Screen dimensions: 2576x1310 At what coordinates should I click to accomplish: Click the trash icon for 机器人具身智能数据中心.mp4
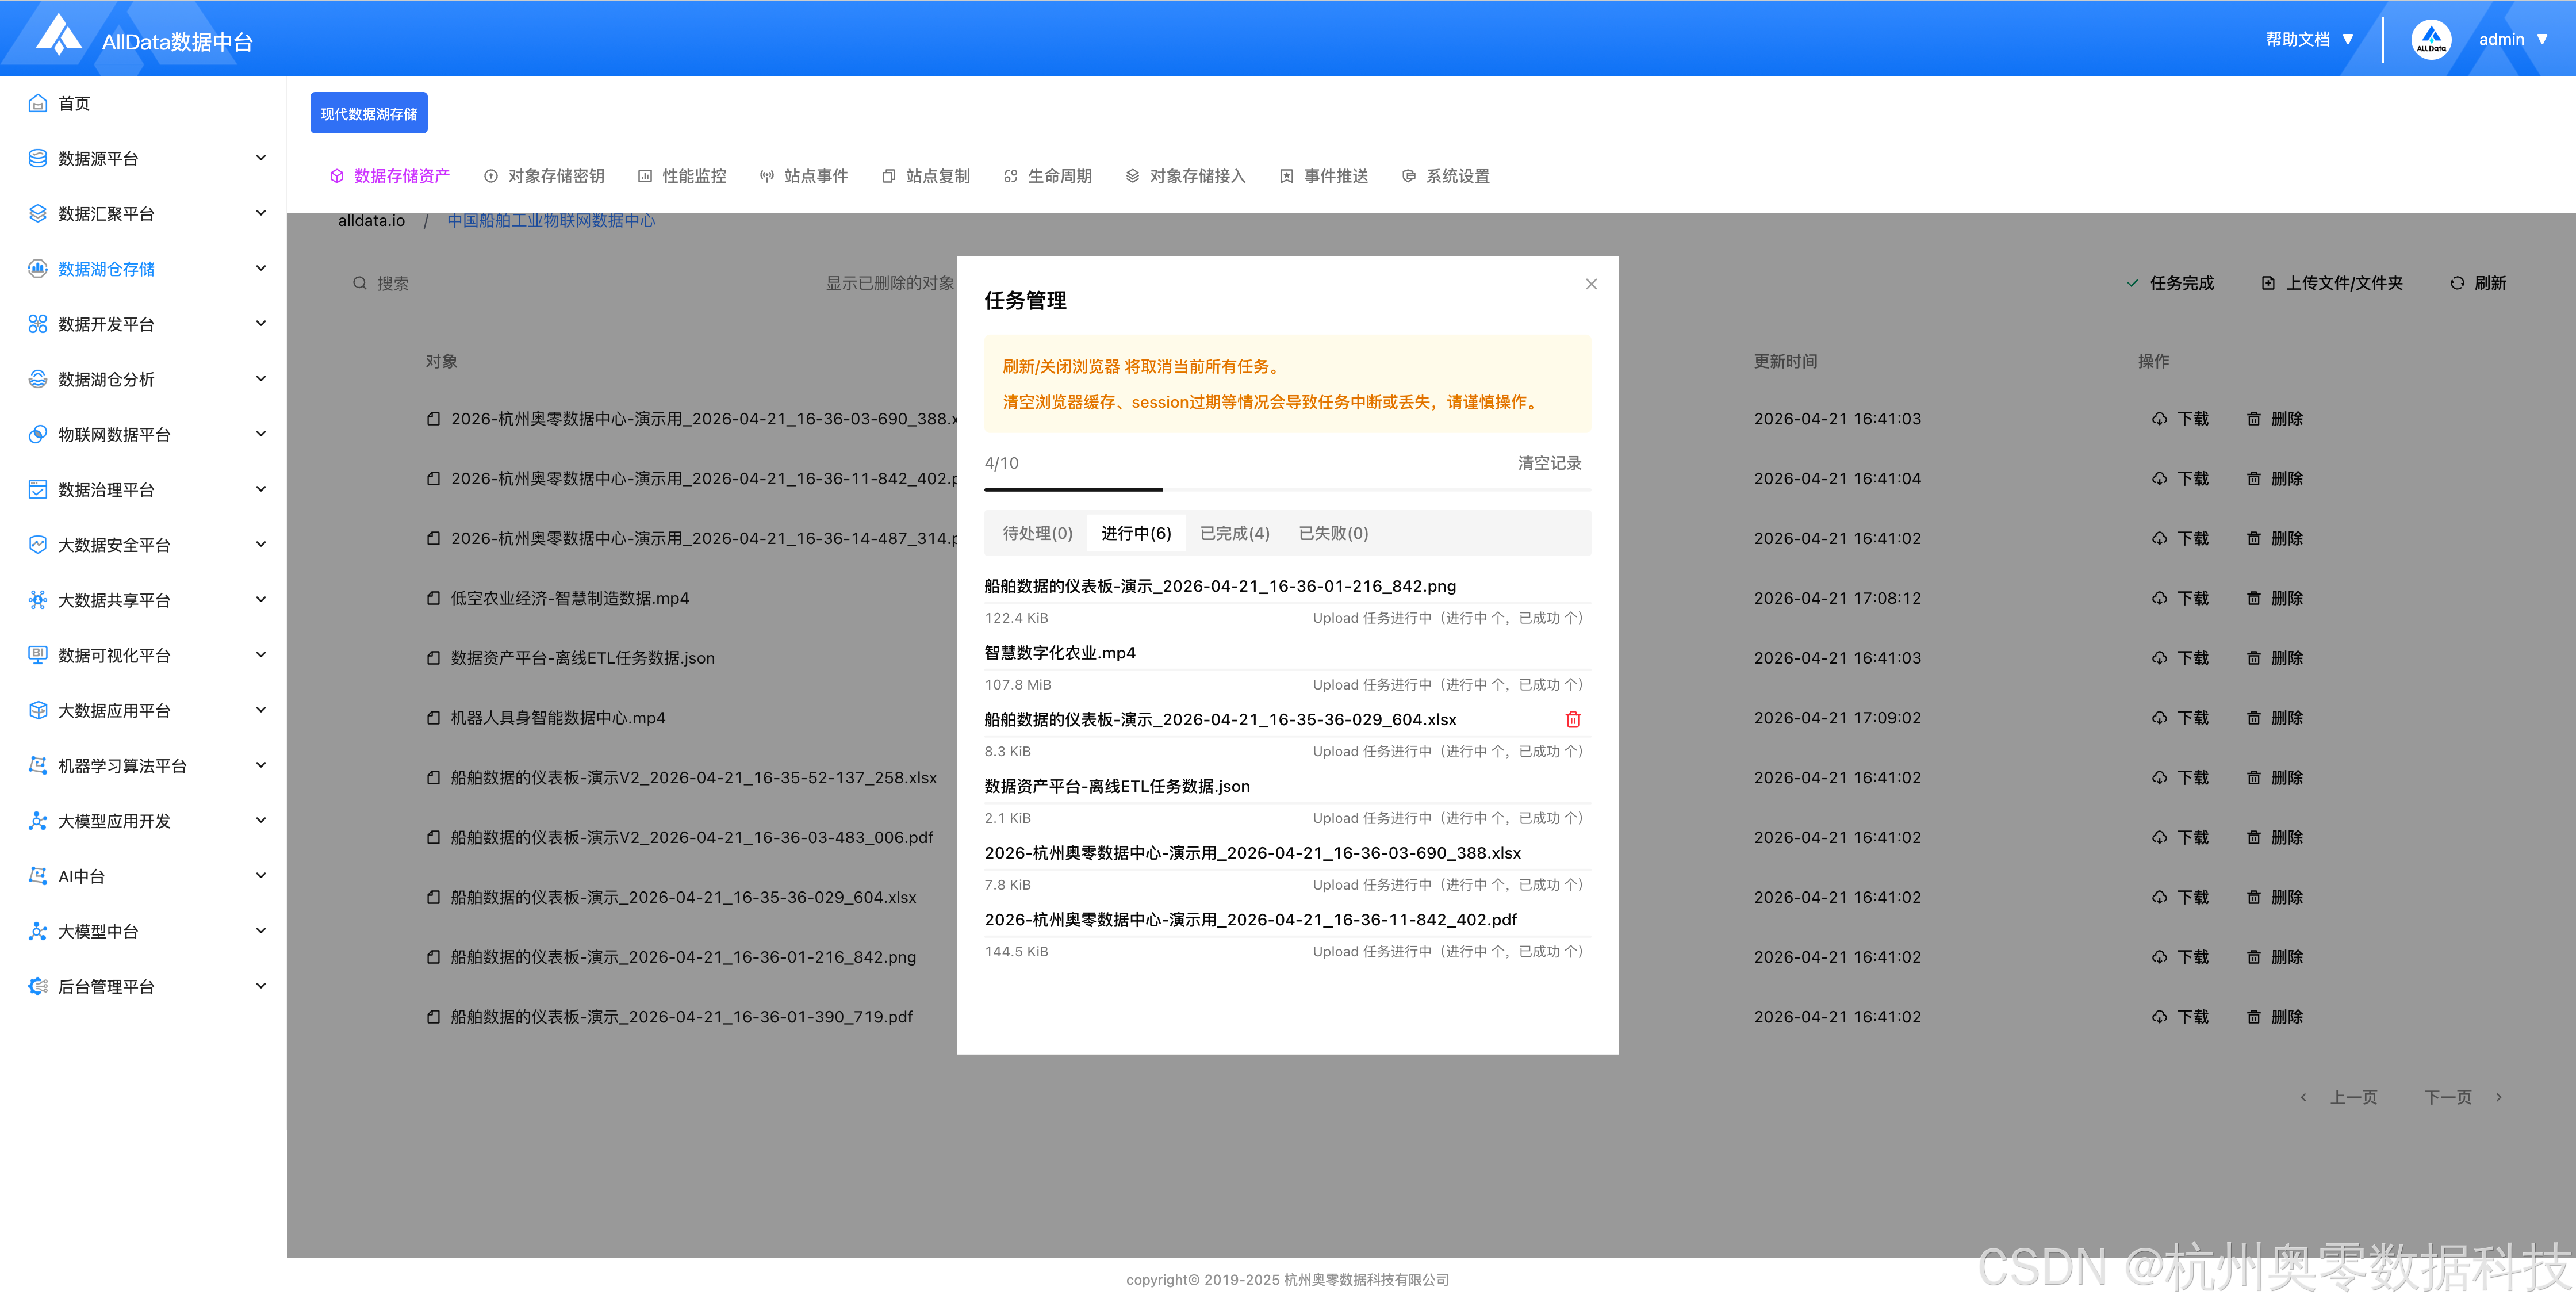[x=2253, y=718]
